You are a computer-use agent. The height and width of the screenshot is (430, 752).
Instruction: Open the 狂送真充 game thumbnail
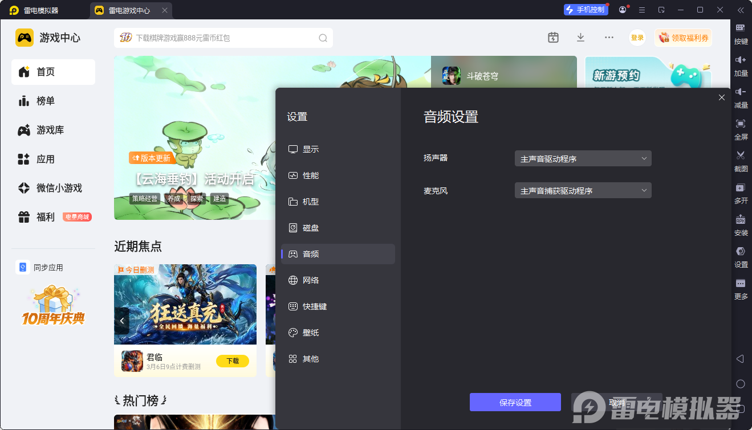[185, 304]
